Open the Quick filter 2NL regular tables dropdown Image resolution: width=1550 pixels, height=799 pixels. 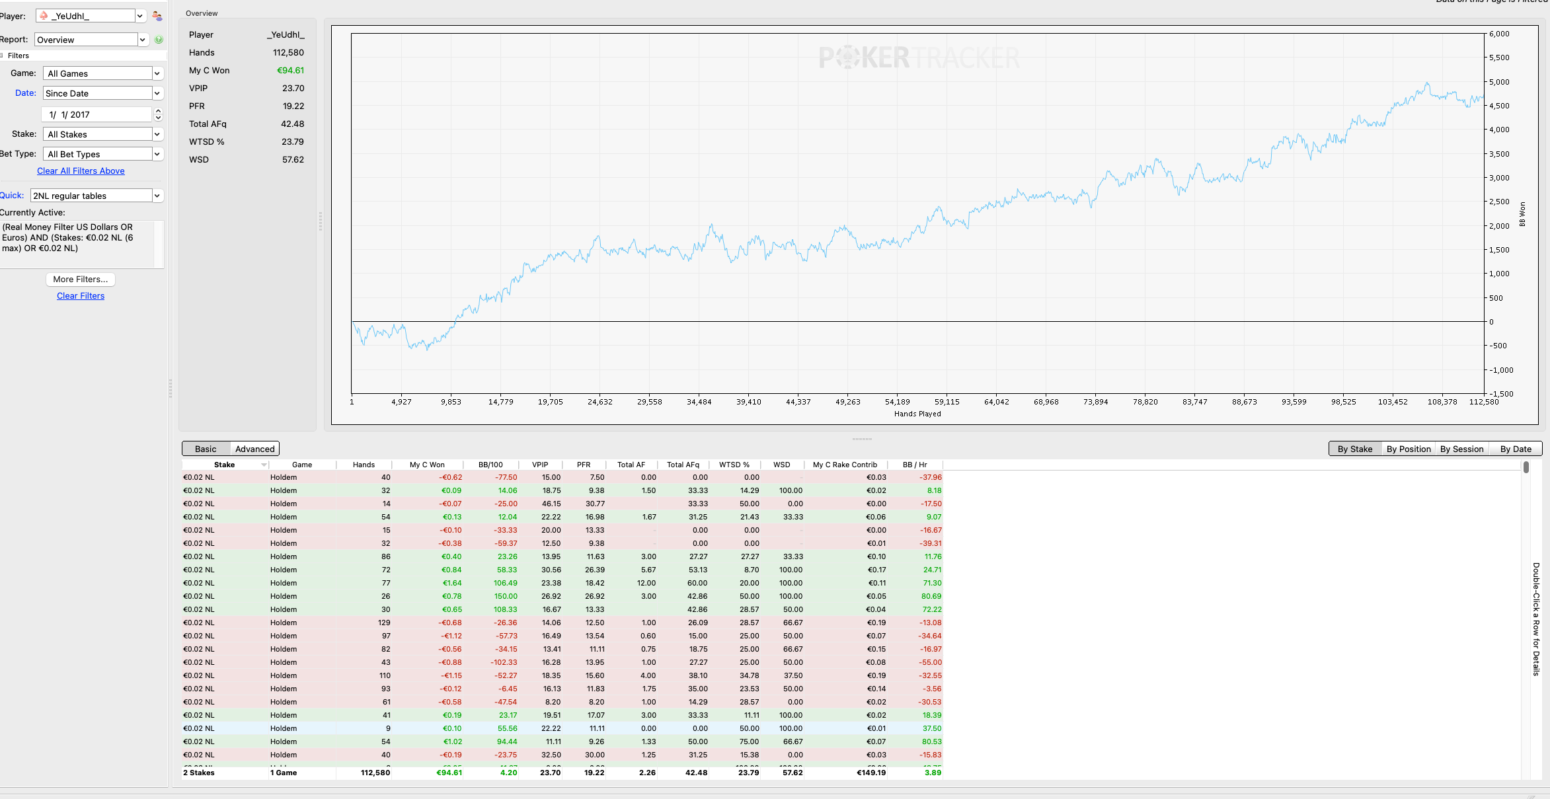click(97, 196)
